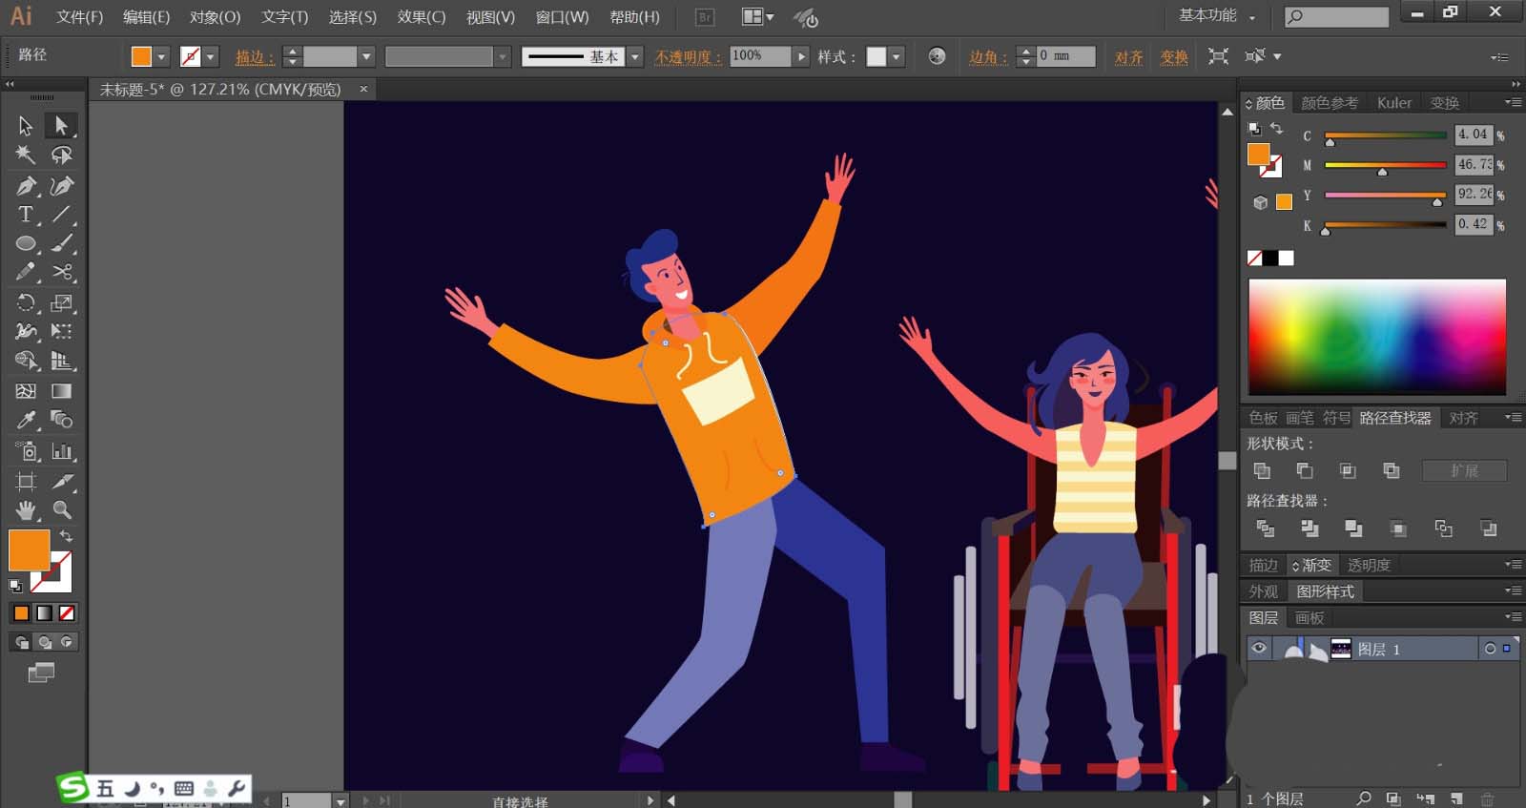
Task: Open the fill color dropdown in control bar
Action: point(161,57)
